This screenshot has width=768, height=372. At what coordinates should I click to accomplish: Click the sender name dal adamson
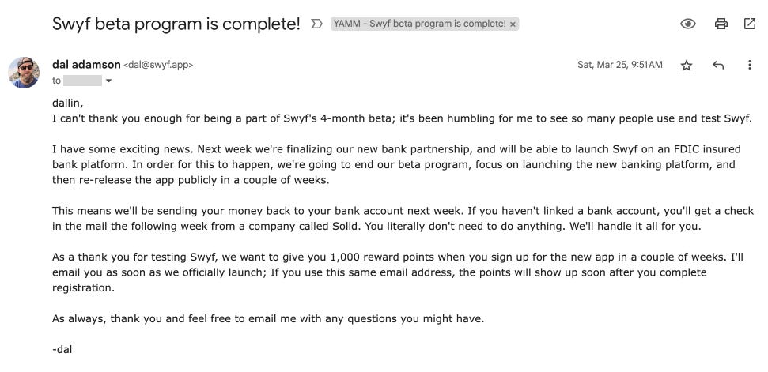tap(86, 65)
